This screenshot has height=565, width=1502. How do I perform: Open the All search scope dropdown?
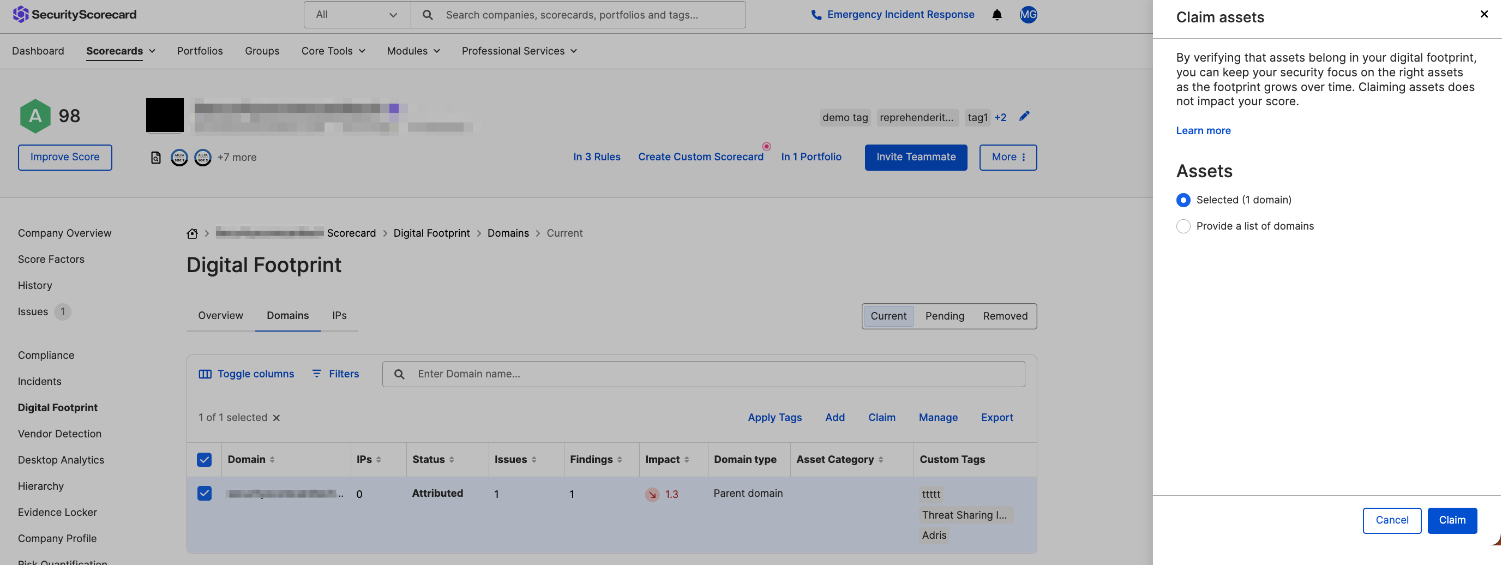point(357,15)
